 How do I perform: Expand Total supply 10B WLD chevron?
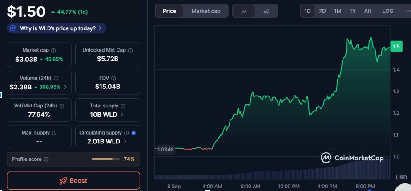coord(122,115)
